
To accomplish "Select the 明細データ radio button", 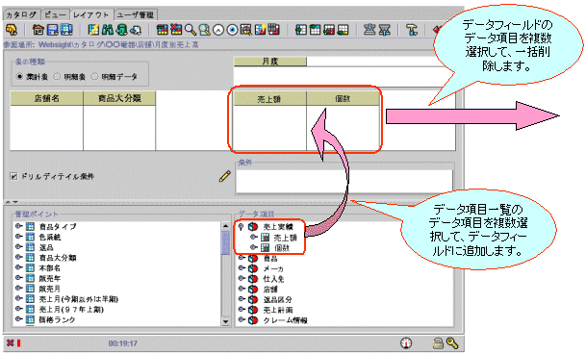I will [94, 76].
